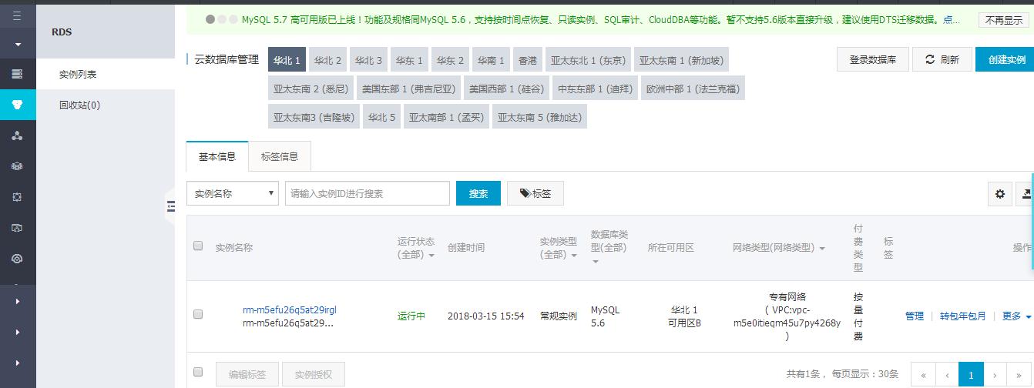
Task: Click 不再显示 to dismiss the banner
Action: 1004,20
